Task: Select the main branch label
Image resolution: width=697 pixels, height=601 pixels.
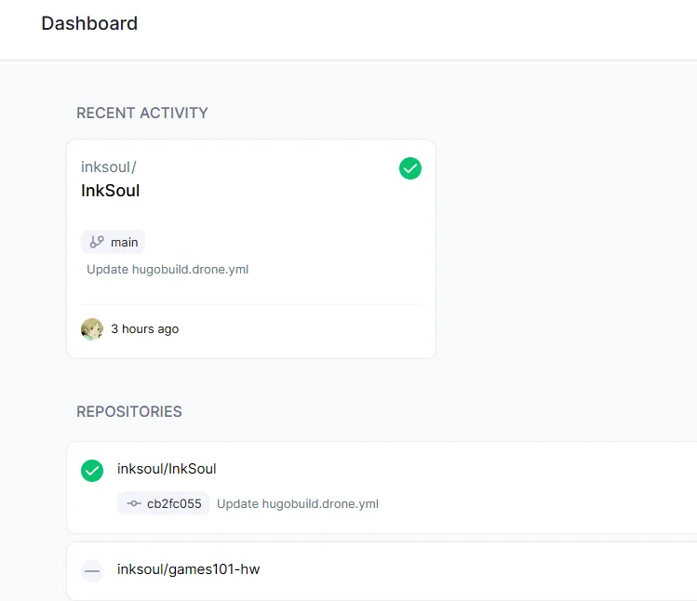Action: (x=124, y=242)
